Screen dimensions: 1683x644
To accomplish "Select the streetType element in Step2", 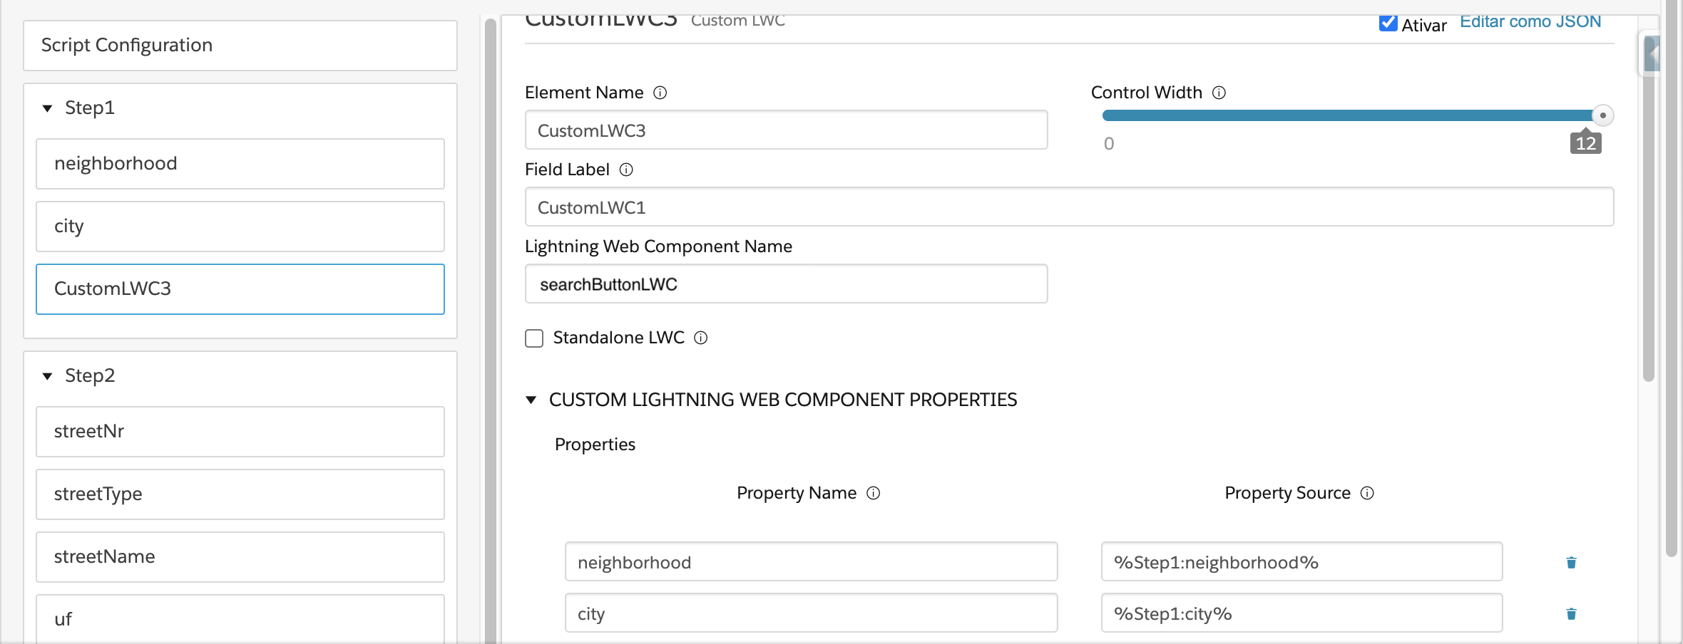I will click(240, 494).
